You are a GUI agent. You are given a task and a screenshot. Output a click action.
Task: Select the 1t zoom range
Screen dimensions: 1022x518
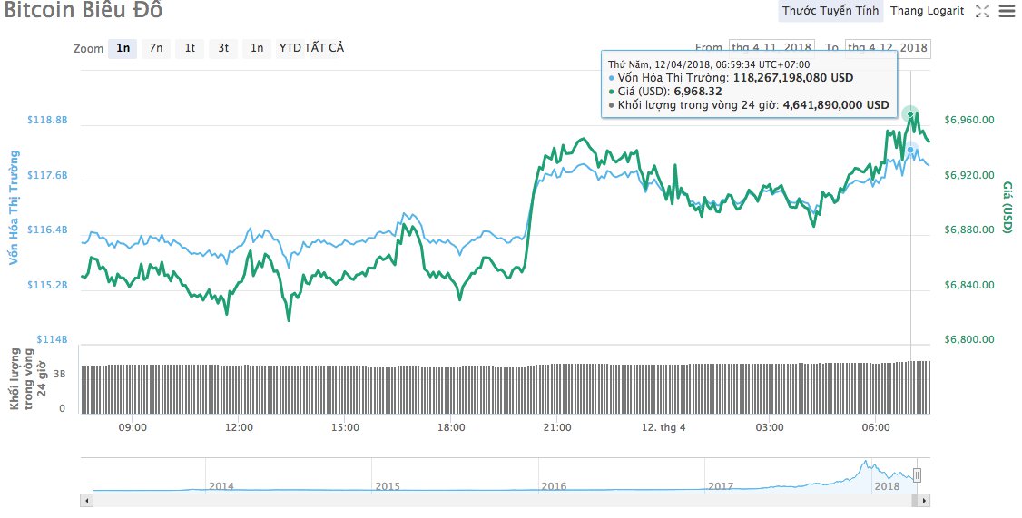(190, 48)
